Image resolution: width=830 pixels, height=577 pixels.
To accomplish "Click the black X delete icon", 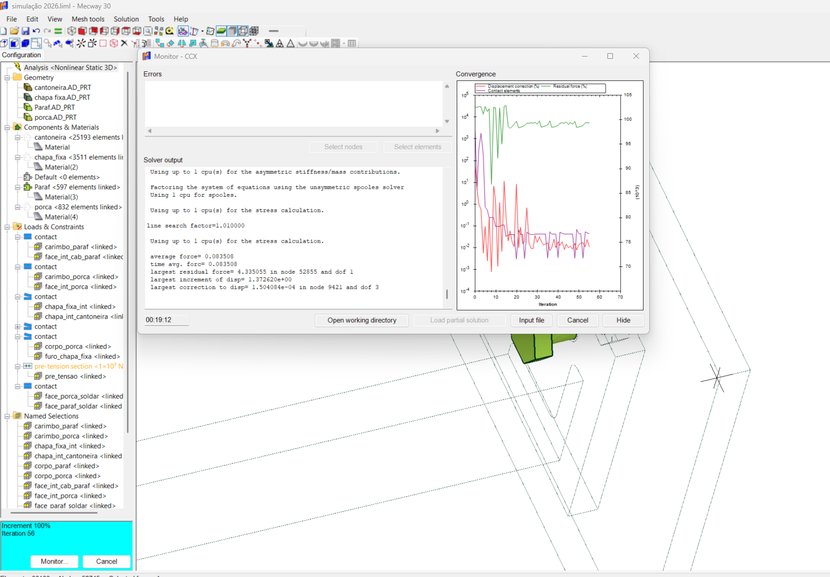I will point(124,44).
